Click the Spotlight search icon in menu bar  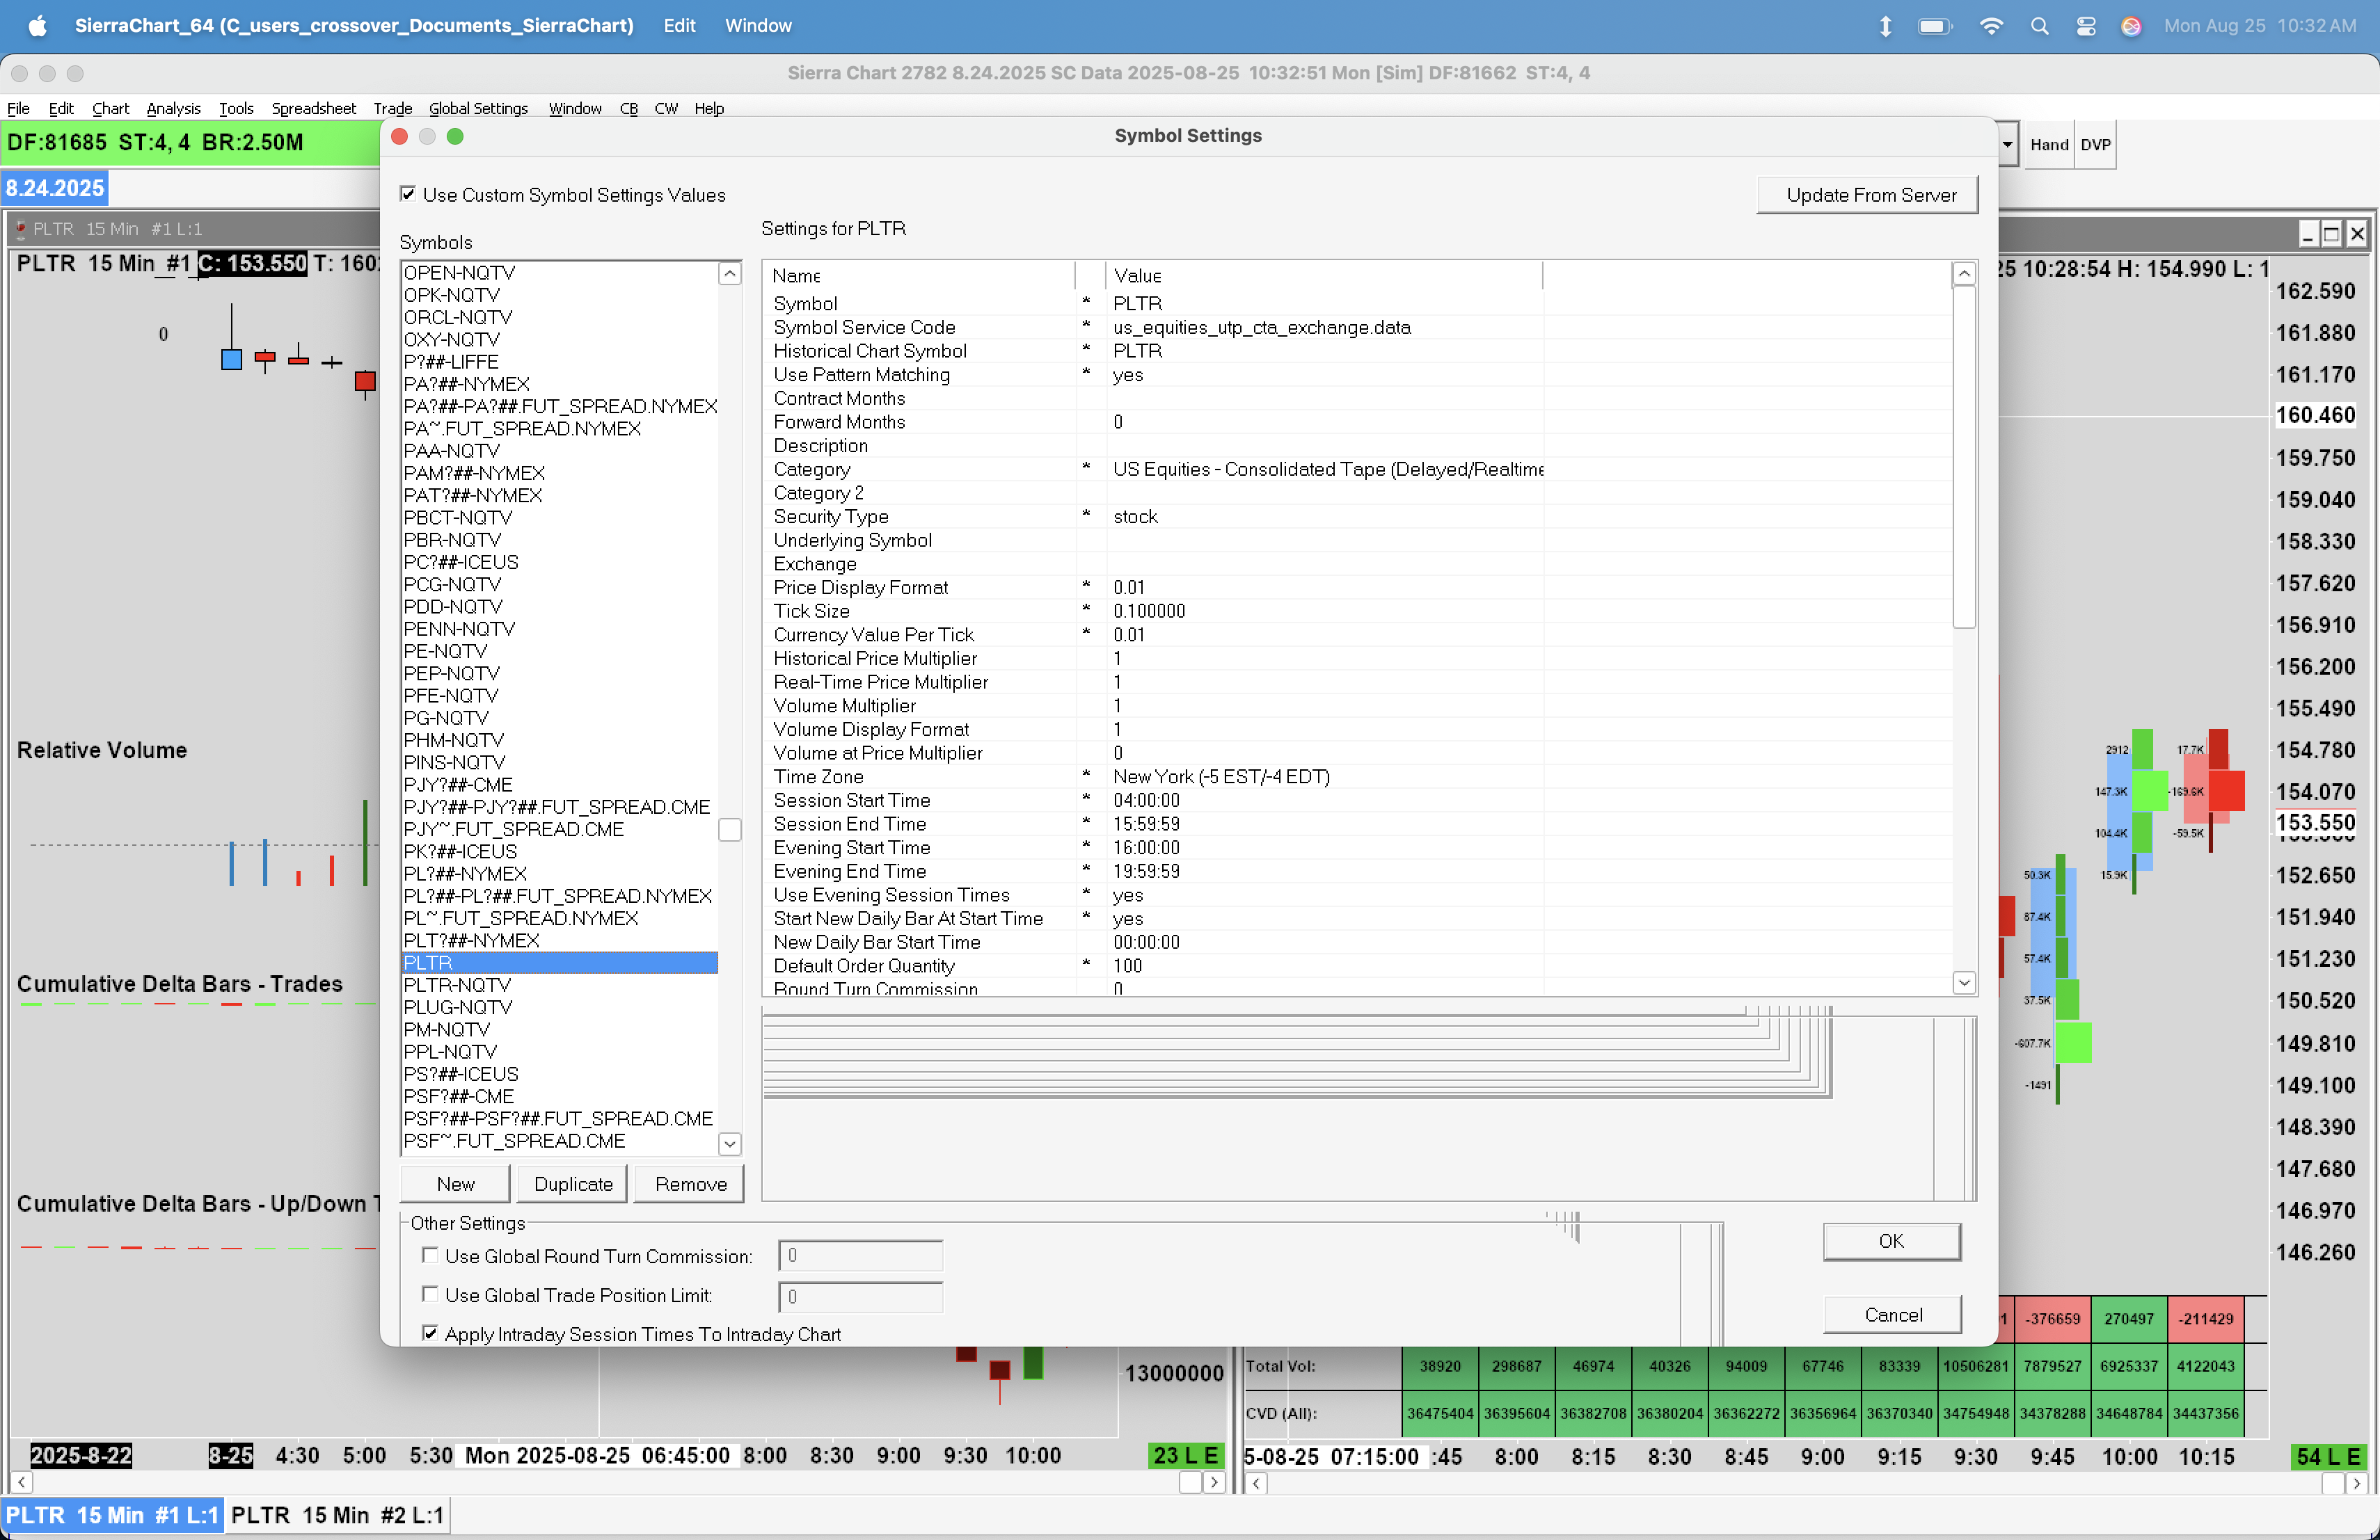(x=2039, y=26)
